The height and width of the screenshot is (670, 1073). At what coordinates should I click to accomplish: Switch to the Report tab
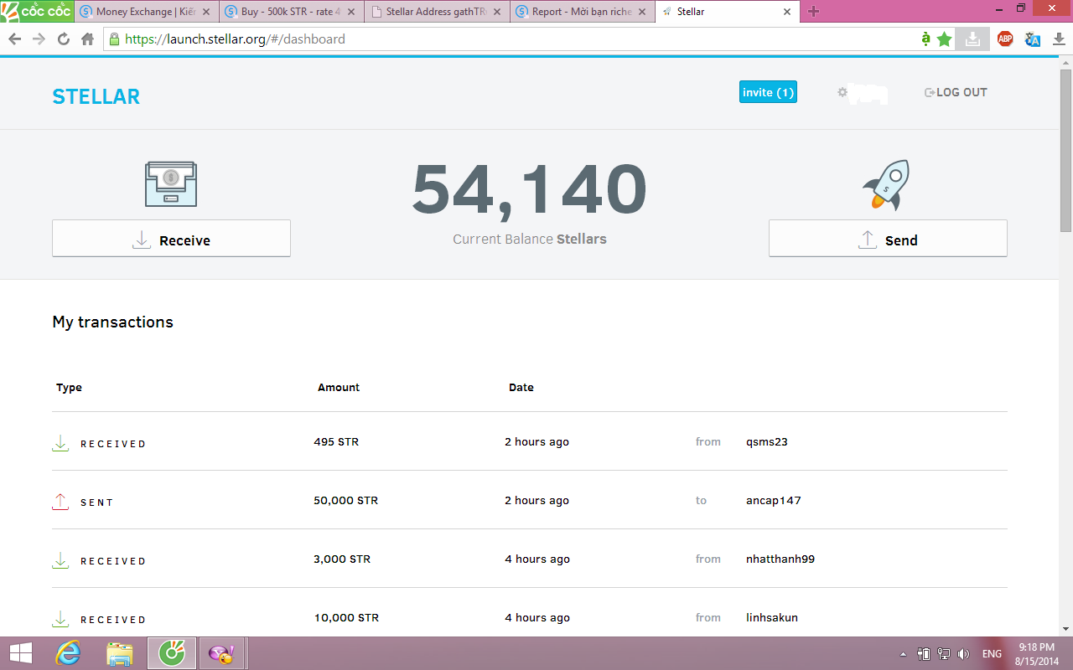[x=581, y=12]
